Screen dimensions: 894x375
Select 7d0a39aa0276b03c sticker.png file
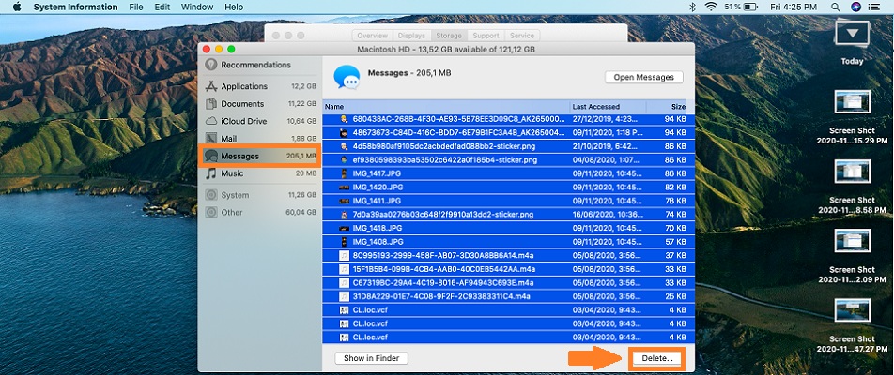click(x=509, y=215)
